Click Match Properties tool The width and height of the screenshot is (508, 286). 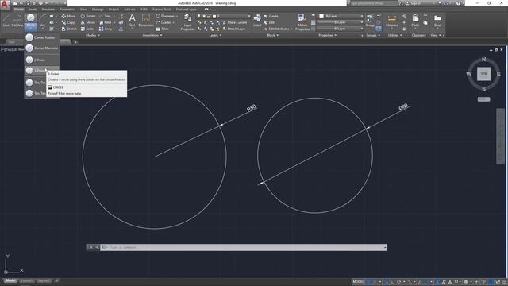302,22
